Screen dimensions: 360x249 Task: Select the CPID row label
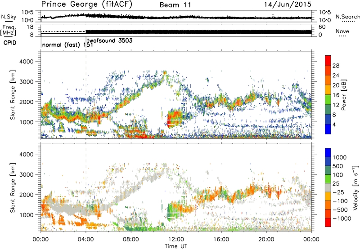[x=10, y=43]
